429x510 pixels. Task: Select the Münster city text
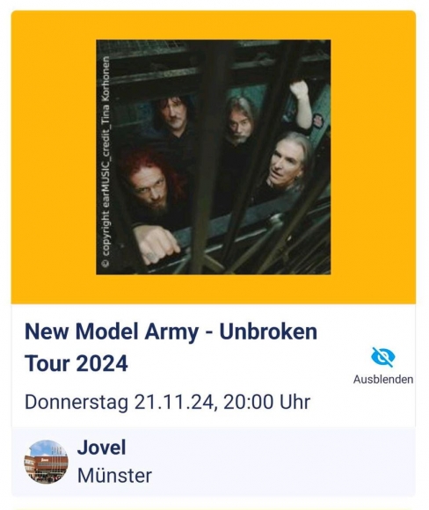pos(114,476)
